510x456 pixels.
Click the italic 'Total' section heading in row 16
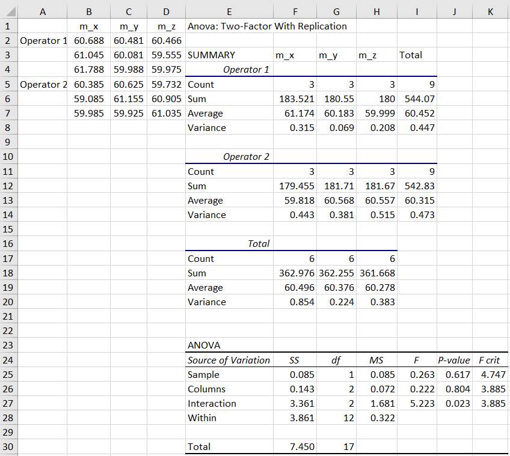pos(259,244)
